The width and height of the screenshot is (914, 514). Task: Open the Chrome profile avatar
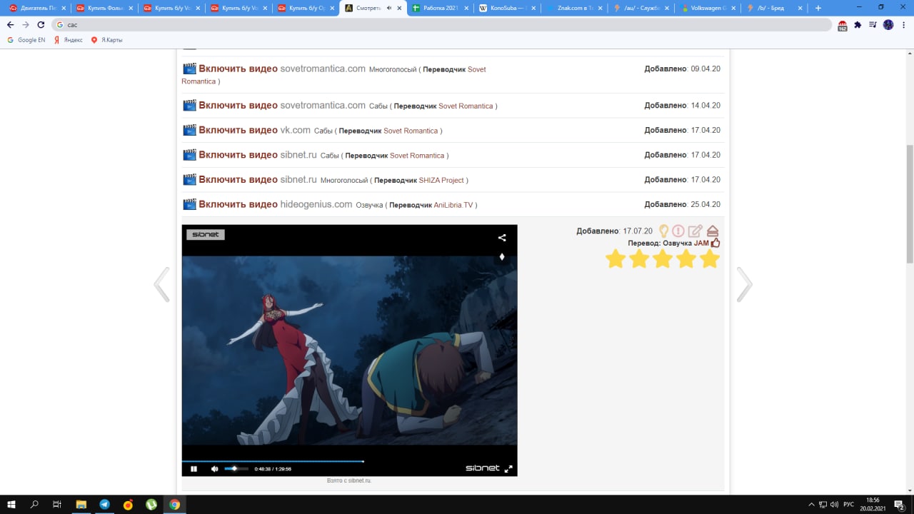[x=888, y=24]
